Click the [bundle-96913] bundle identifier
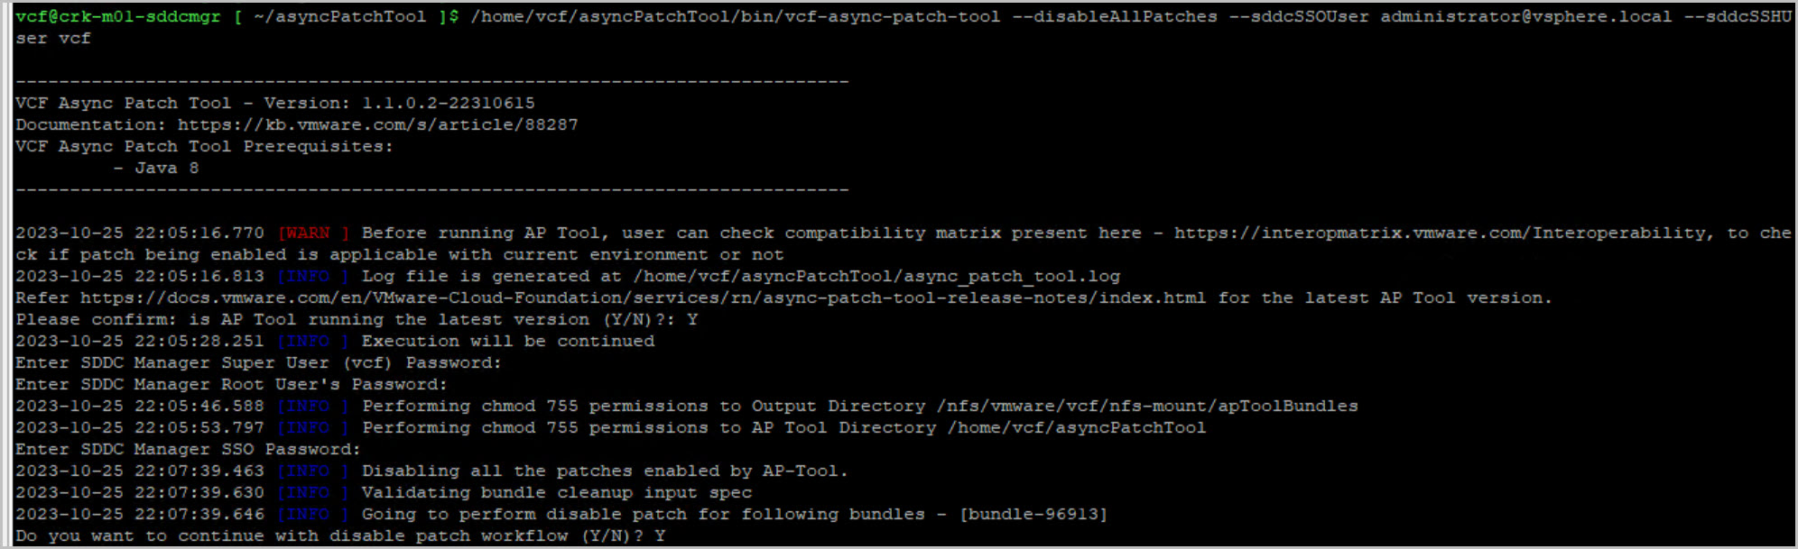 point(1033,514)
